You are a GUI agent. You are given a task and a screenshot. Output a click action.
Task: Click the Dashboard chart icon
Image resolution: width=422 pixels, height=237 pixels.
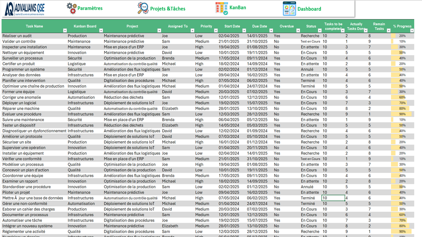click(289, 9)
